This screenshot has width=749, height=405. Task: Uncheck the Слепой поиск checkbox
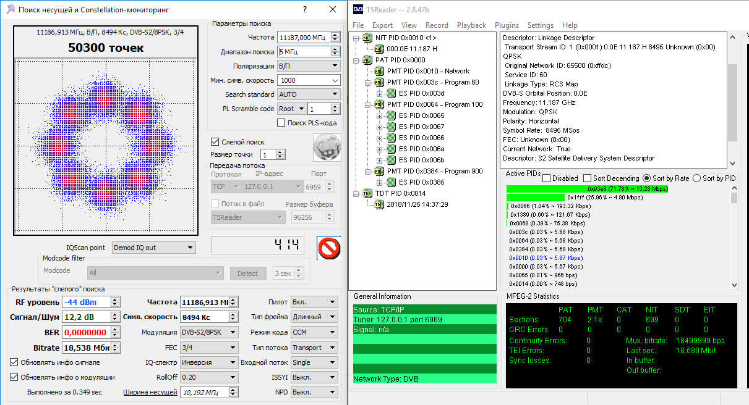coord(215,141)
